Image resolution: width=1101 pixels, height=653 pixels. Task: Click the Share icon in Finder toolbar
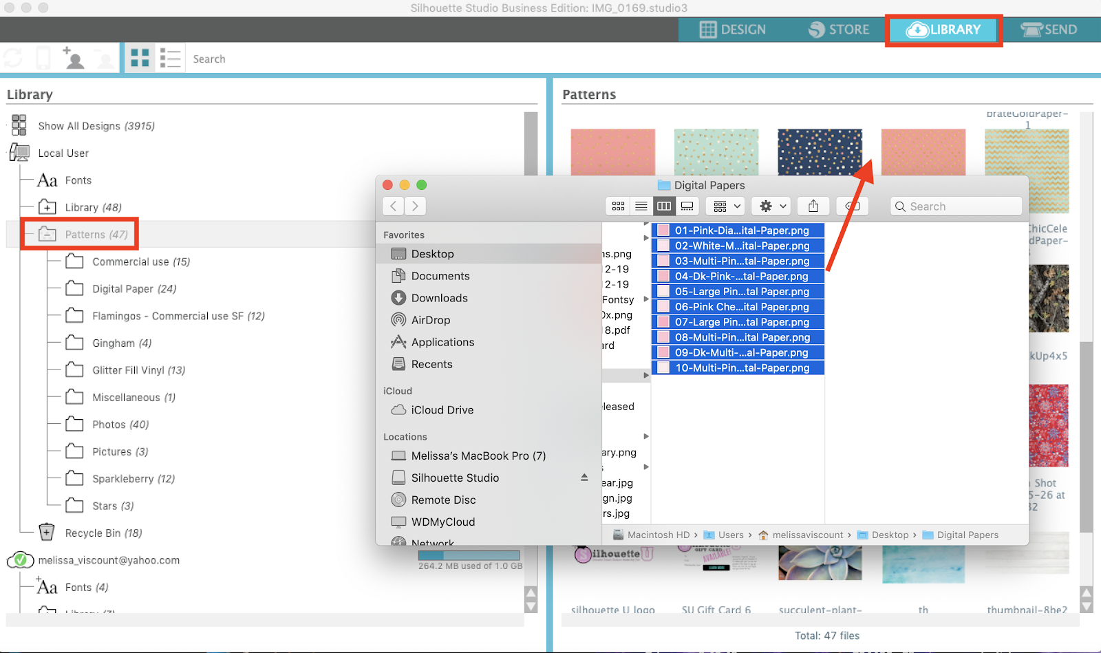(x=813, y=206)
